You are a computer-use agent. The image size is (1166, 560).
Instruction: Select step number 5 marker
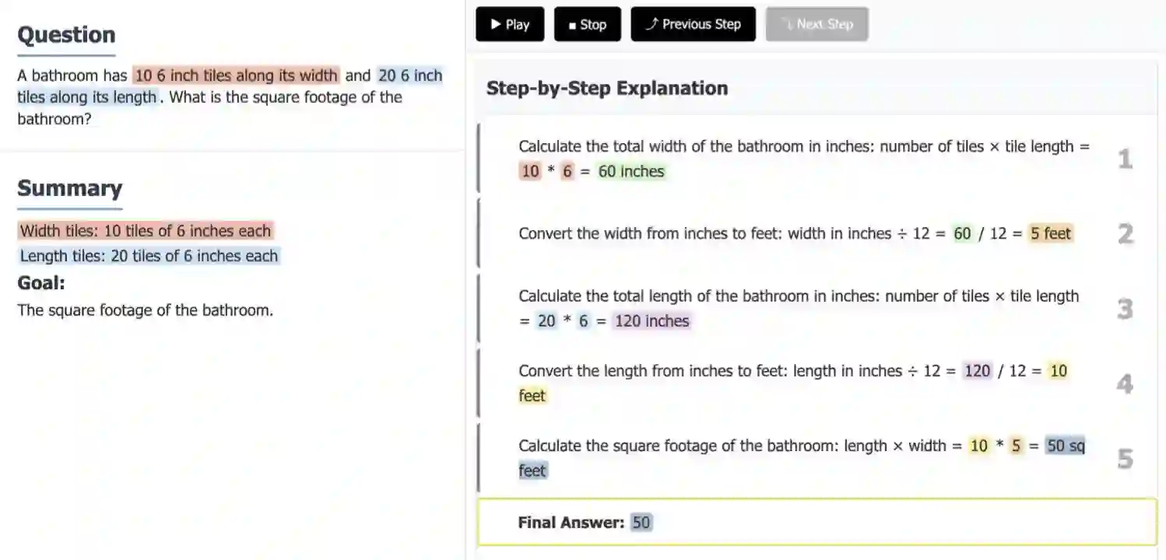click(1125, 459)
